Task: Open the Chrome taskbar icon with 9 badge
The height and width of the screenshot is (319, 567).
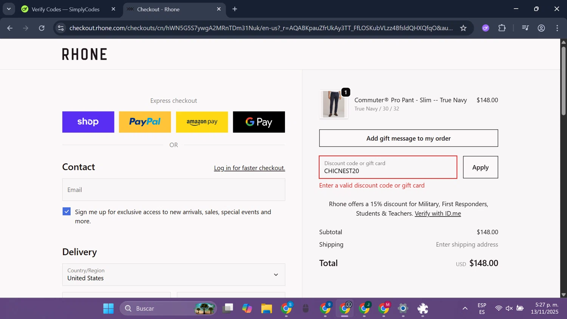Action: tap(325, 309)
